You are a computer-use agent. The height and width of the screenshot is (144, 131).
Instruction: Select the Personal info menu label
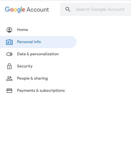29,42
